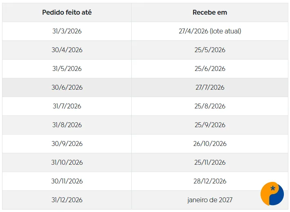The width and height of the screenshot is (290, 212).
Task: Select the "27/4/2026 (lote atual)" cell
Action: click(210, 31)
